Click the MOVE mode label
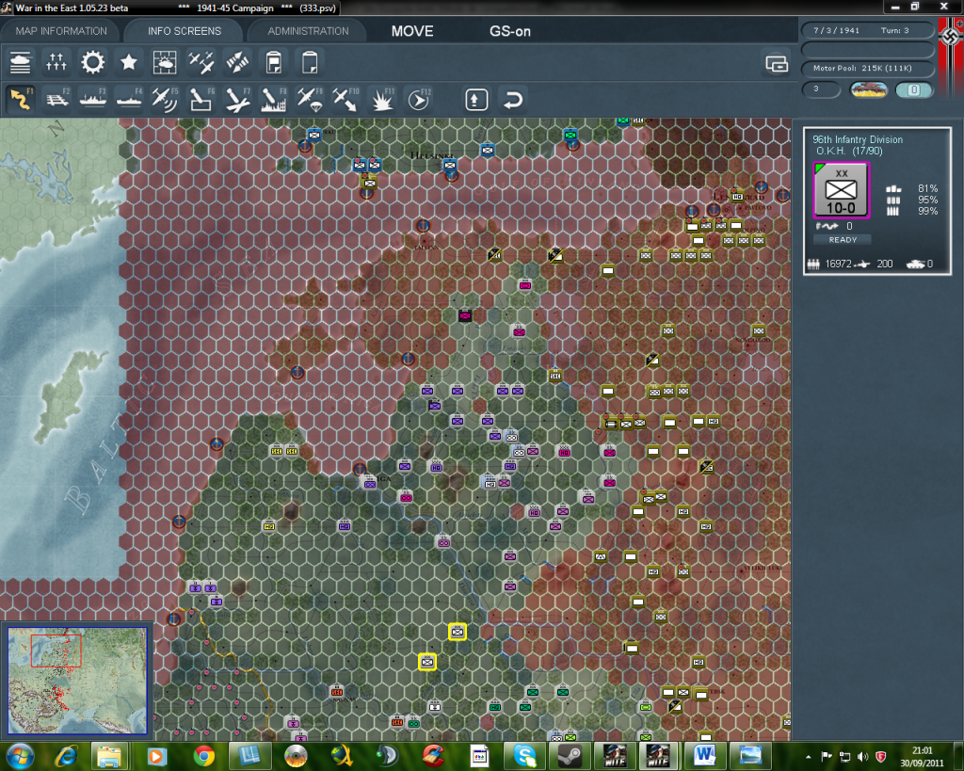This screenshot has width=964, height=771. click(412, 31)
